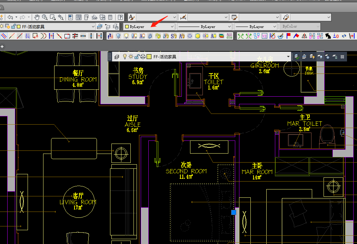Select the blue multiline drawing tool
Viewport: 357px width, 244px height.
[4, 36]
